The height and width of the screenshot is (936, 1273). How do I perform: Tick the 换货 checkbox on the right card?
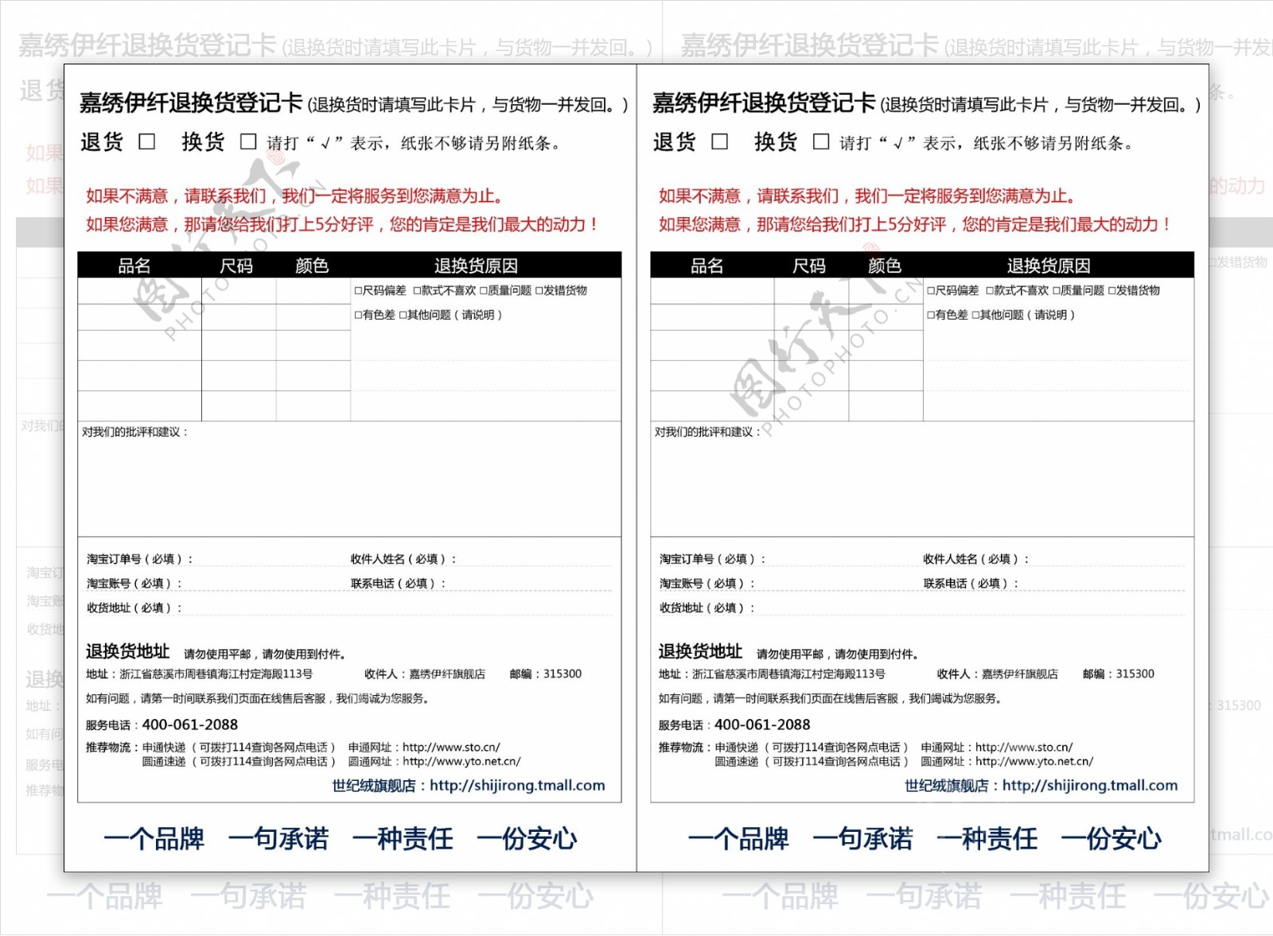tap(821, 142)
